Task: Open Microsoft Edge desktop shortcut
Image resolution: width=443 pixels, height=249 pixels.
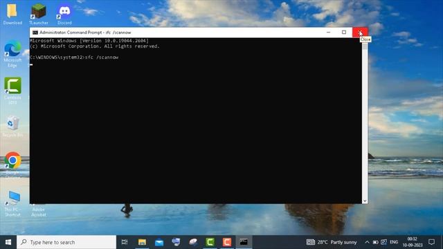Action: pos(12,54)
